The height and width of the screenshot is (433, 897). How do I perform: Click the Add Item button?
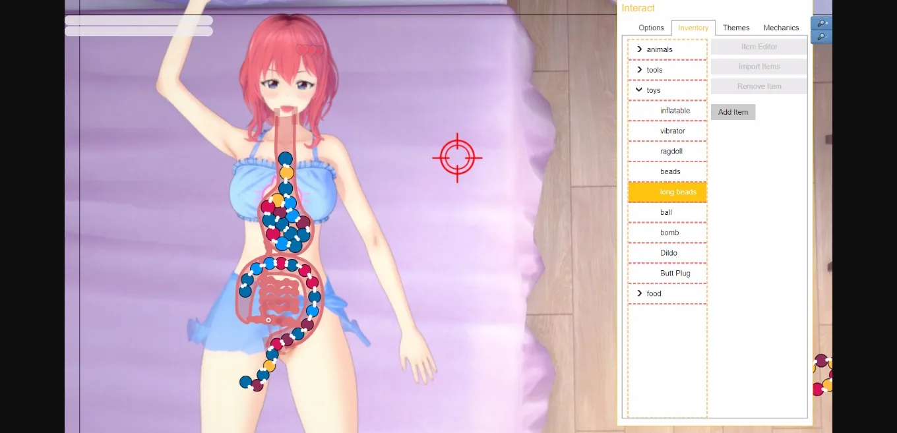tap(732, 112)
